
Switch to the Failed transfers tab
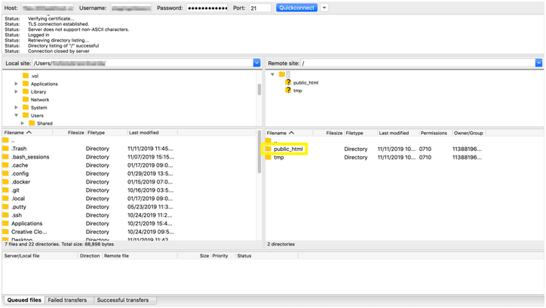click(x=67, y=300)
